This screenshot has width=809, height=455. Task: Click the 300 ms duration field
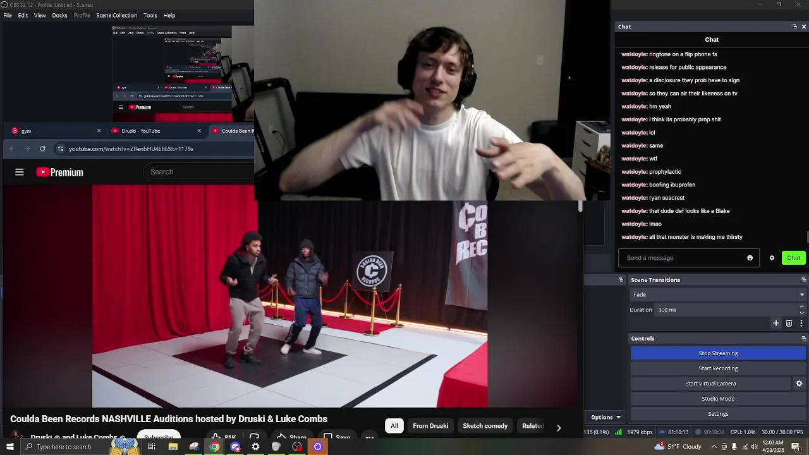coord(726,310)
